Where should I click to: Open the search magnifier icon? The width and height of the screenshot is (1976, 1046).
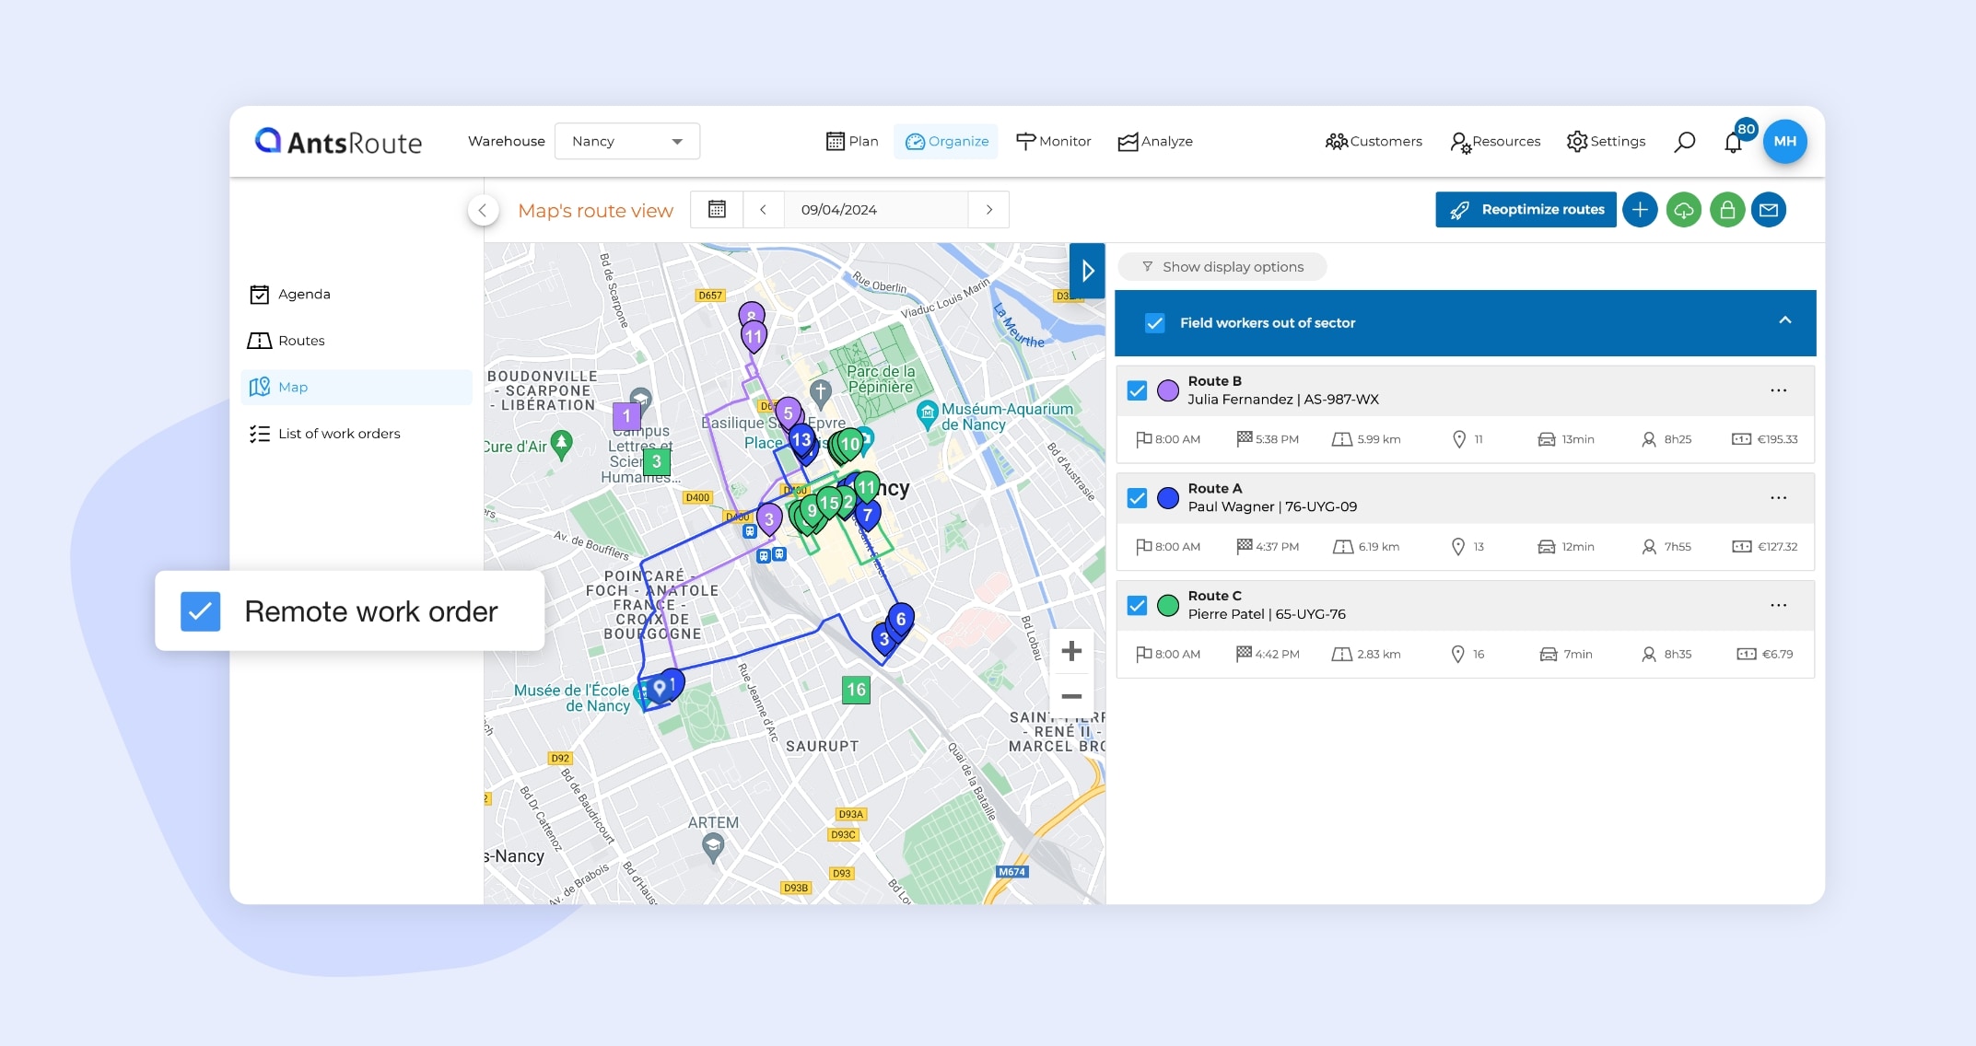pyautogui.click(x=1684, y=142)
